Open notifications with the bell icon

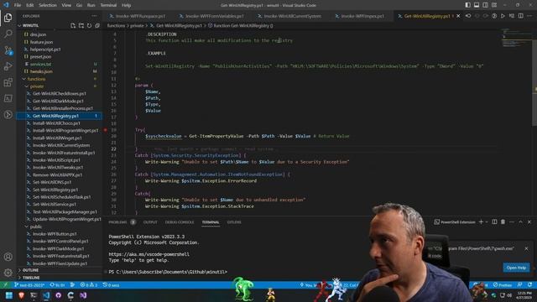pos(529,285)
